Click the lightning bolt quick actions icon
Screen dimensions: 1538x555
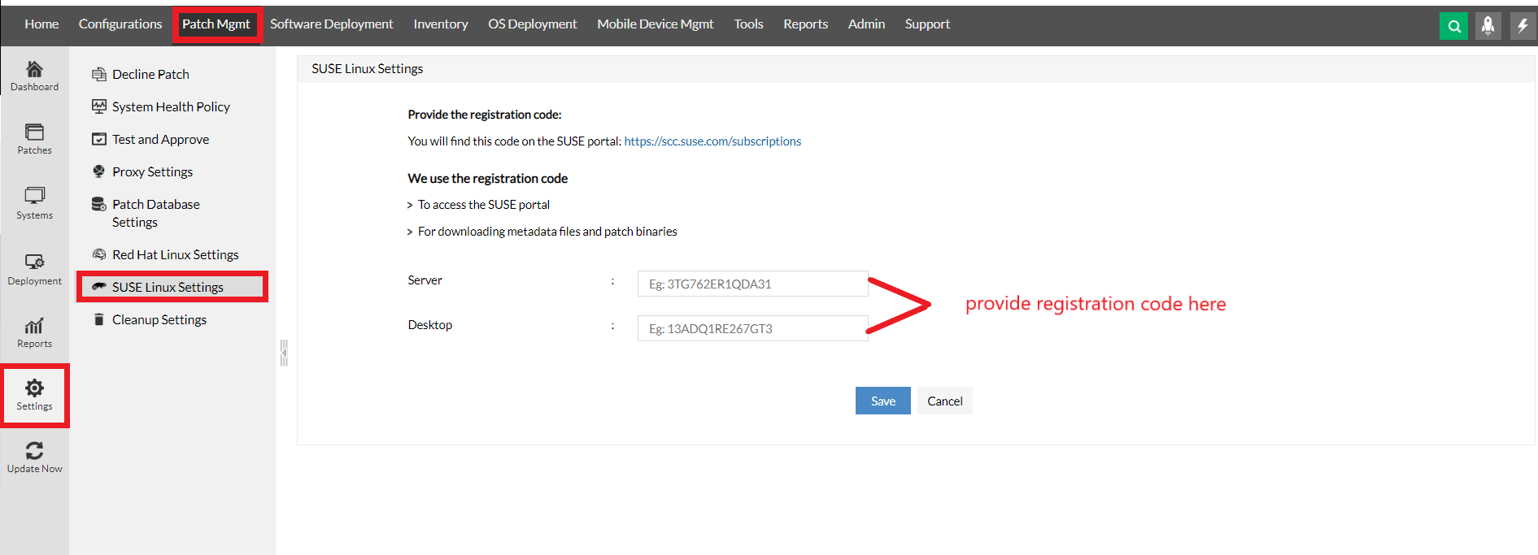click(x=1523, y=26)
